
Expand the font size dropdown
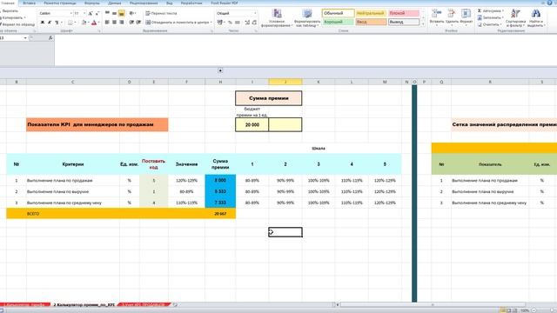tap(84, 13)
